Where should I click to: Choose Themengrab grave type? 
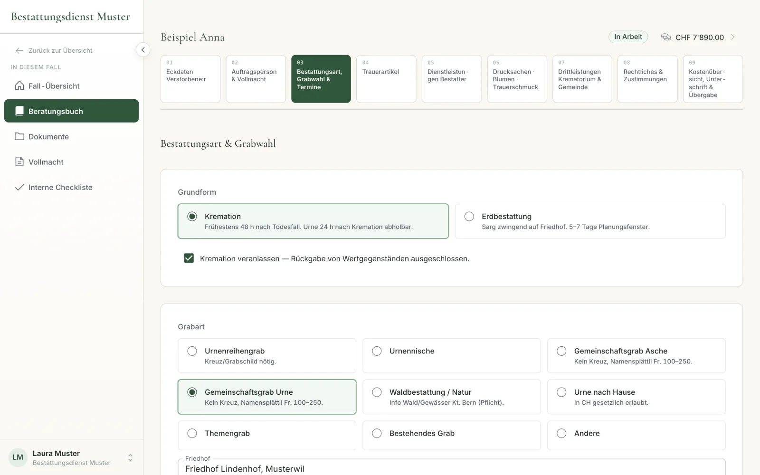(267, 436)
